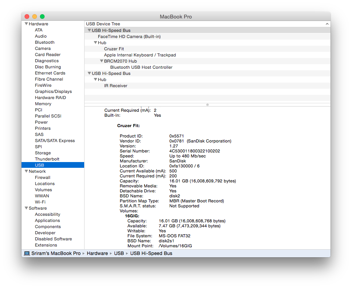Click the mount point /Volumes/16GIG
Viewport: 352px width, 288px height.
[x=175, y=246]
